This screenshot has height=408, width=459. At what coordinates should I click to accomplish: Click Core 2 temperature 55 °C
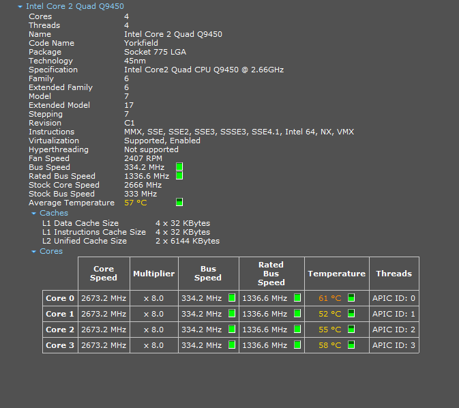pyautogui.click(x=330, y=330)
